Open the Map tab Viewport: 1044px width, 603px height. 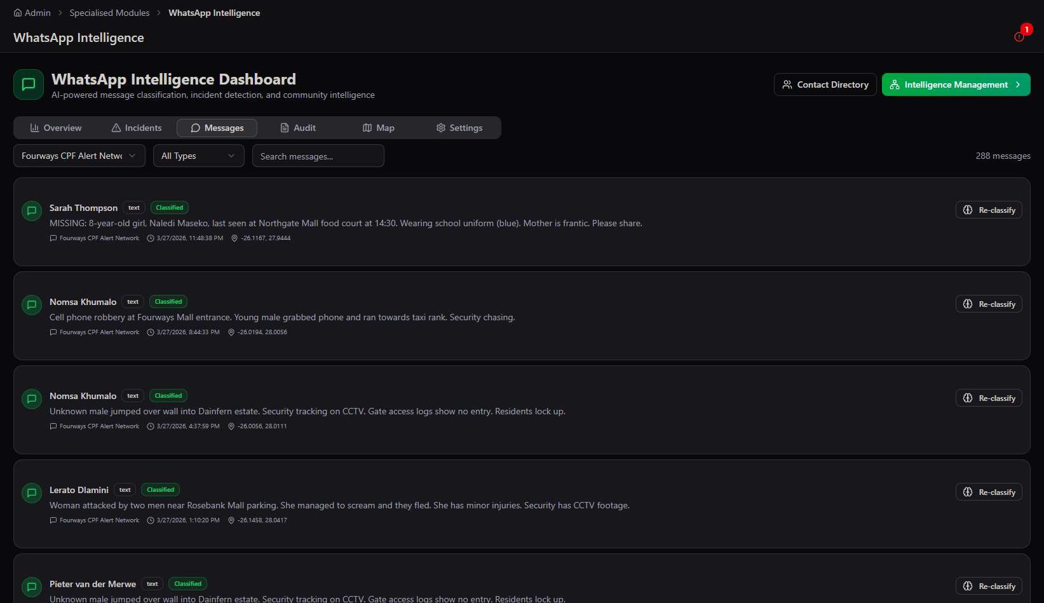pyautogui.click(x=379, y=128)
